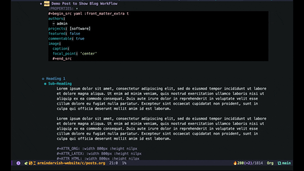Image resolution: width=304 pixels, height=171 pixels.
Task: Click the commentable: key
Action: [x=61, y=39]
